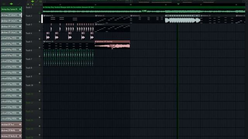Open the Pattern 10 clip menu icon
The width and height of the screenshot is (248, 139).
(x=44, y=42)
